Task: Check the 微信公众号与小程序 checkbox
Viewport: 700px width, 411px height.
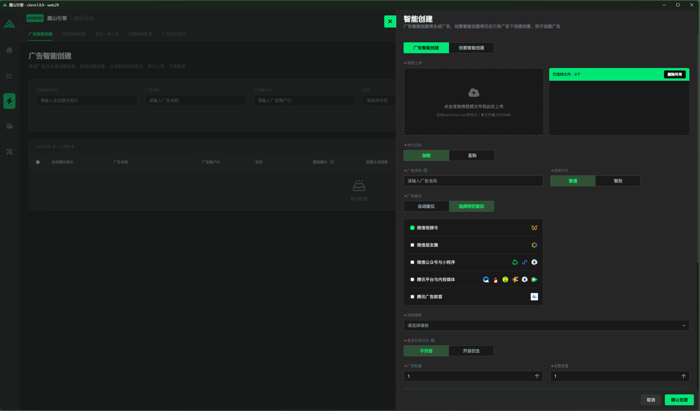Action: coord(412,262)
